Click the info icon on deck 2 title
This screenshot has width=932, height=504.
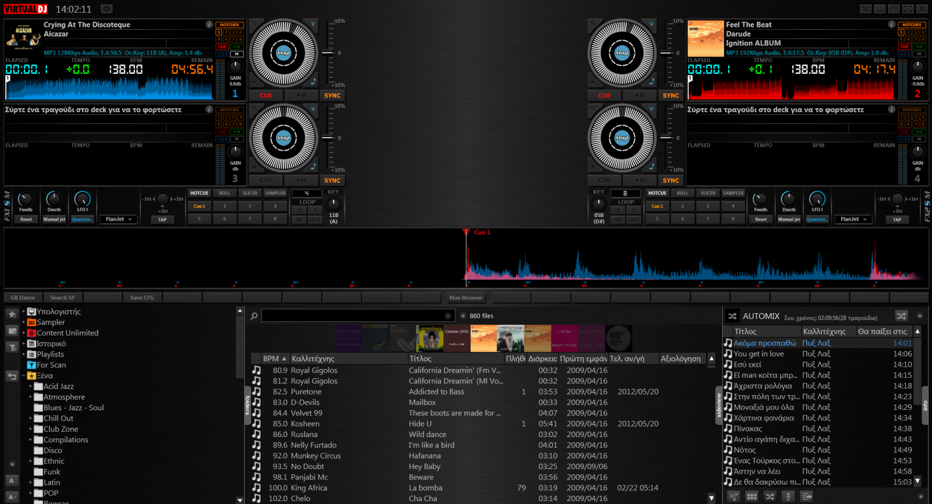click(x=891, y=24)
